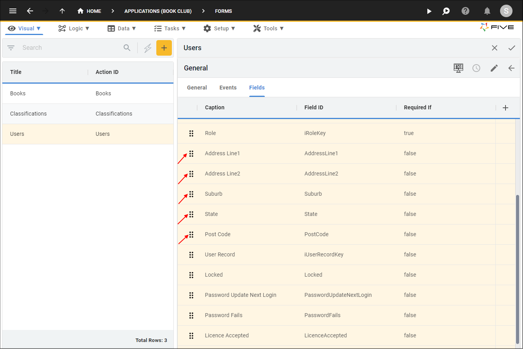Cancel the Users form with X

(x=495, y=48)
